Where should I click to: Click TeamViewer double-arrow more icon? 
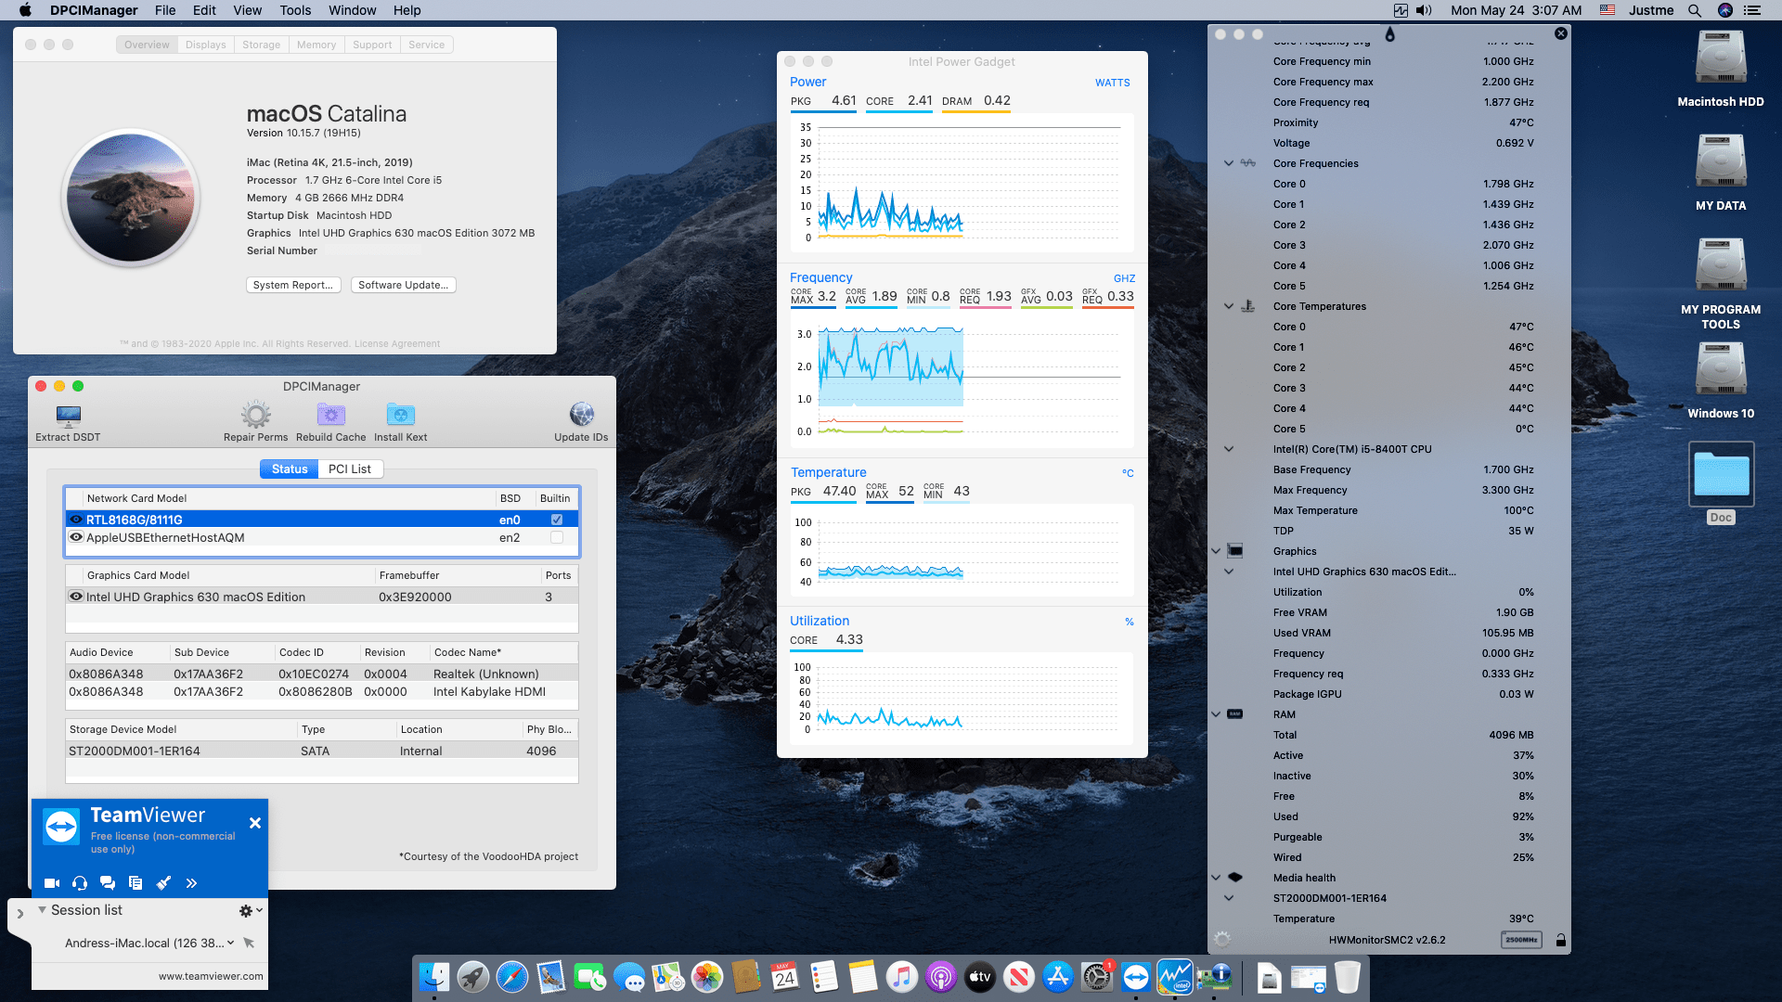(191, 883)
